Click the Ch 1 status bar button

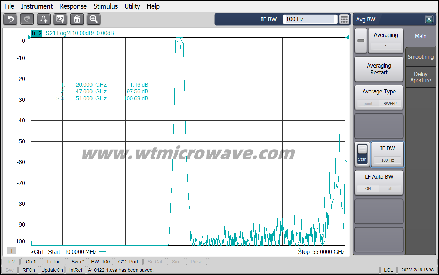point(31,262)
